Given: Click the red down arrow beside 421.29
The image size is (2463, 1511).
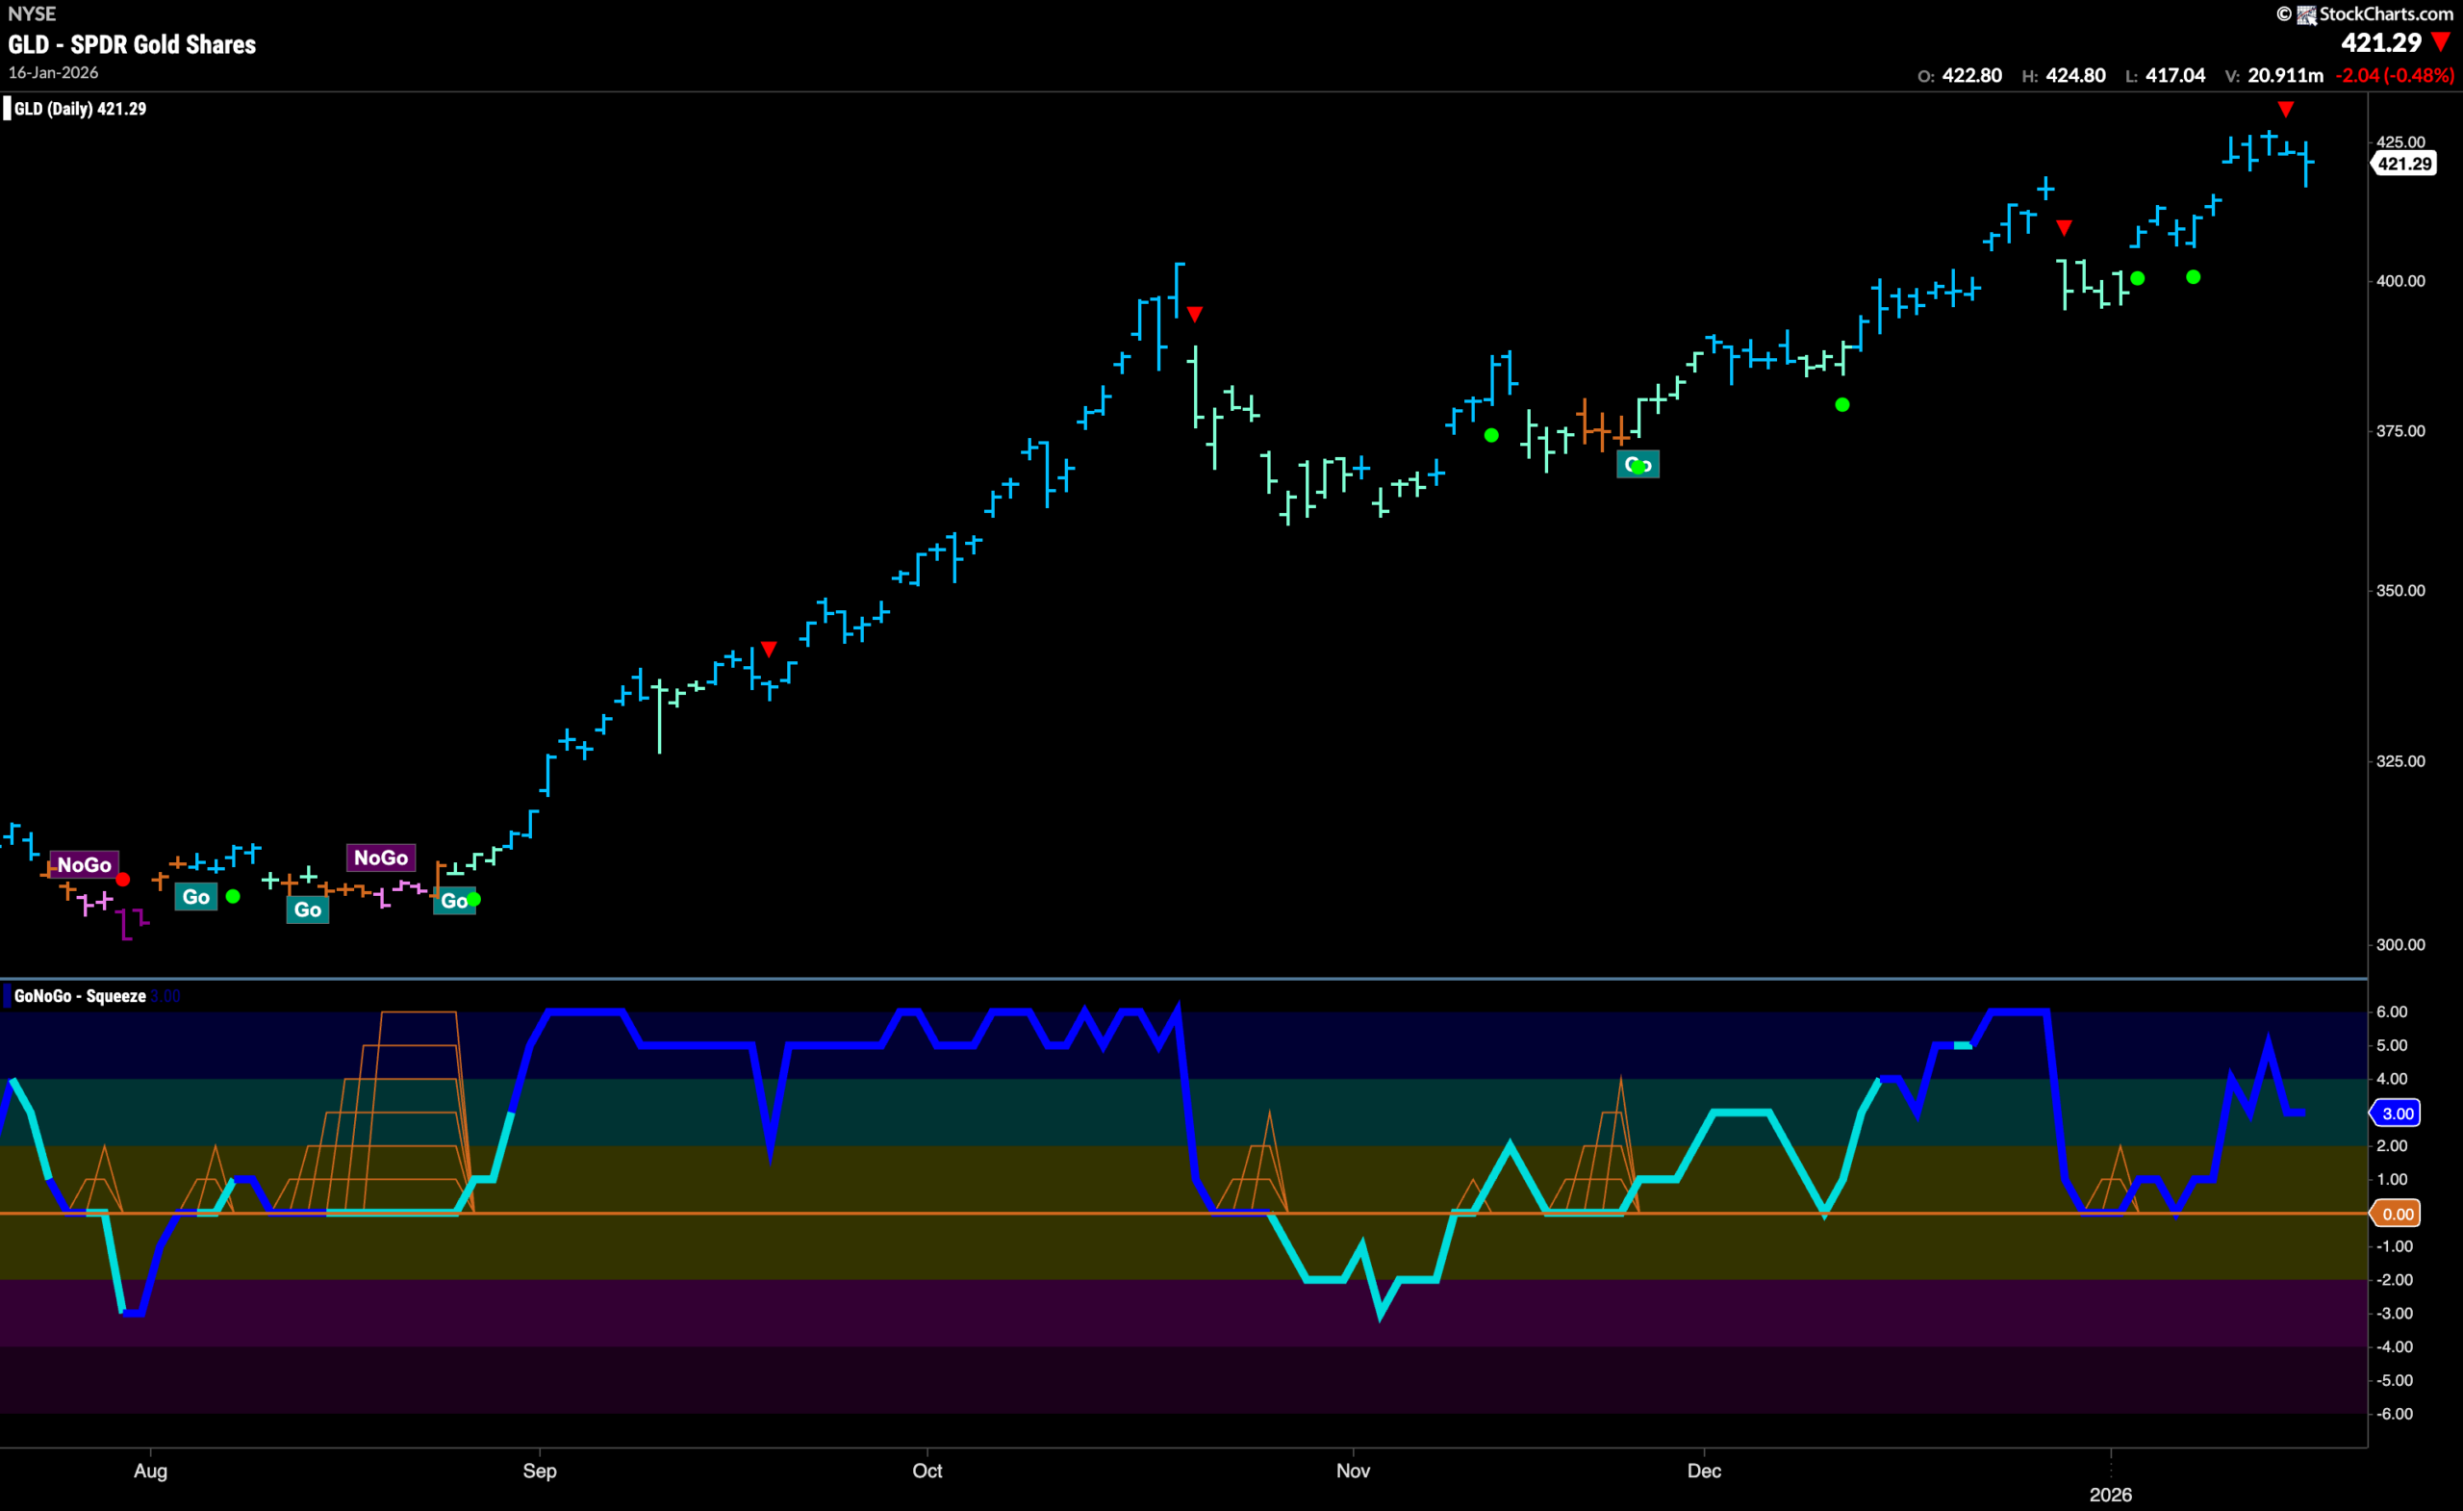Looking at the screenshot, I should [x=2441, y=42].
